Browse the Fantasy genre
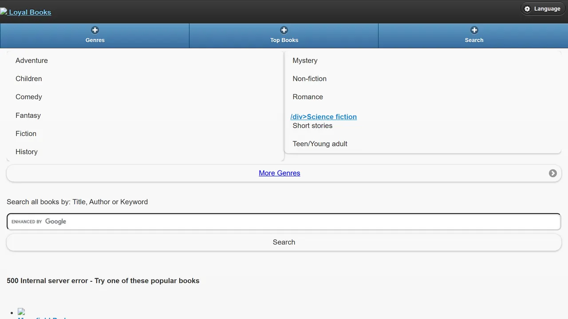Image resolution: width=568 pixels, height=319 pixels. coord(28,116)
